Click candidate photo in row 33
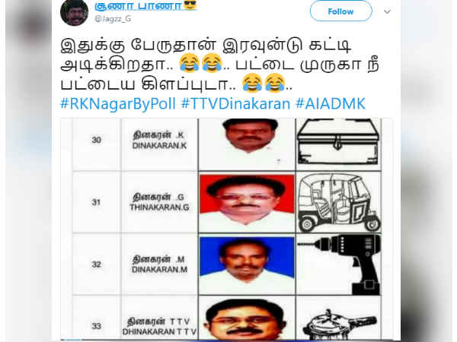 [247, 318]
